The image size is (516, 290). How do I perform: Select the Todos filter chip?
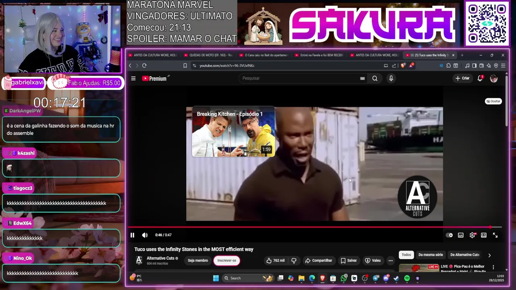406,255
